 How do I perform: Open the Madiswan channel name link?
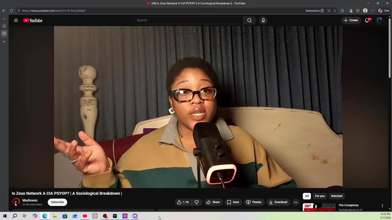[30, 200]
